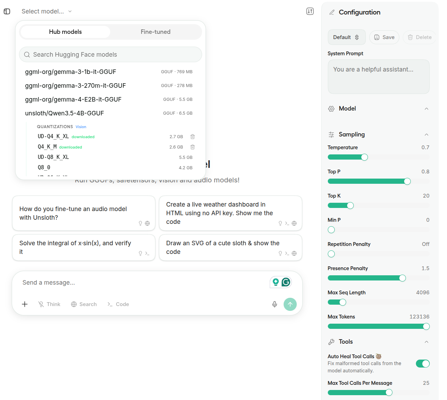
Task: Switch to the Hub models tab
Action: click(x=65, y=32)
